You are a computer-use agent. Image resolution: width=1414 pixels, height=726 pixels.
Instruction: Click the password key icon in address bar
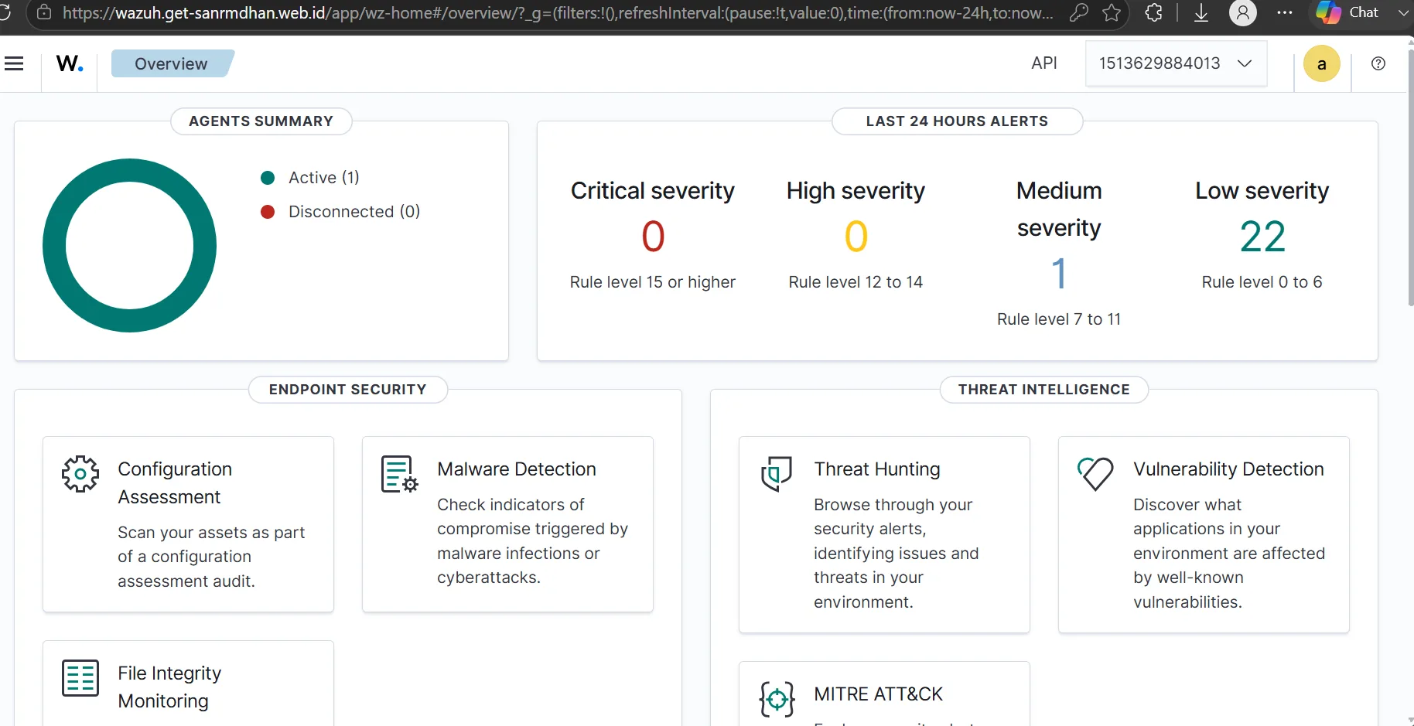tap(1079, 12)
